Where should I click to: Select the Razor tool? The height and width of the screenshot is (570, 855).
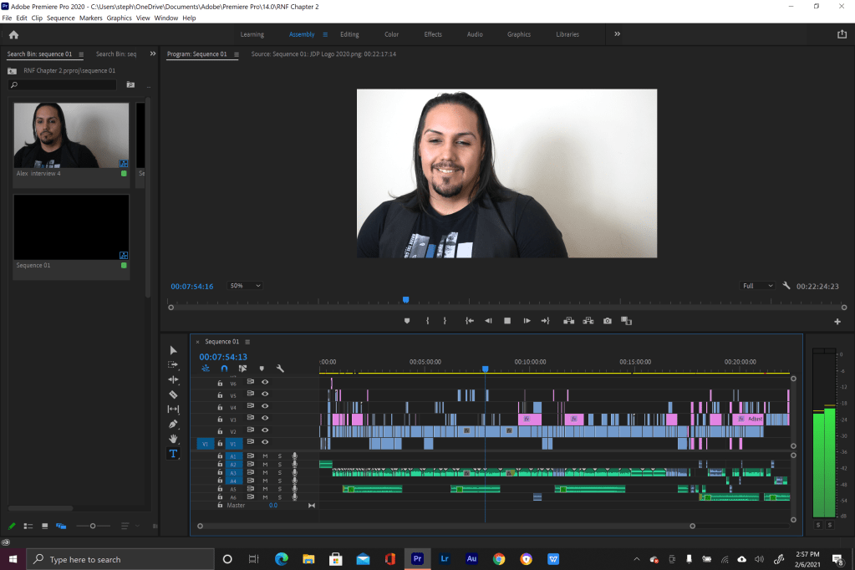[x=173, y=394]
